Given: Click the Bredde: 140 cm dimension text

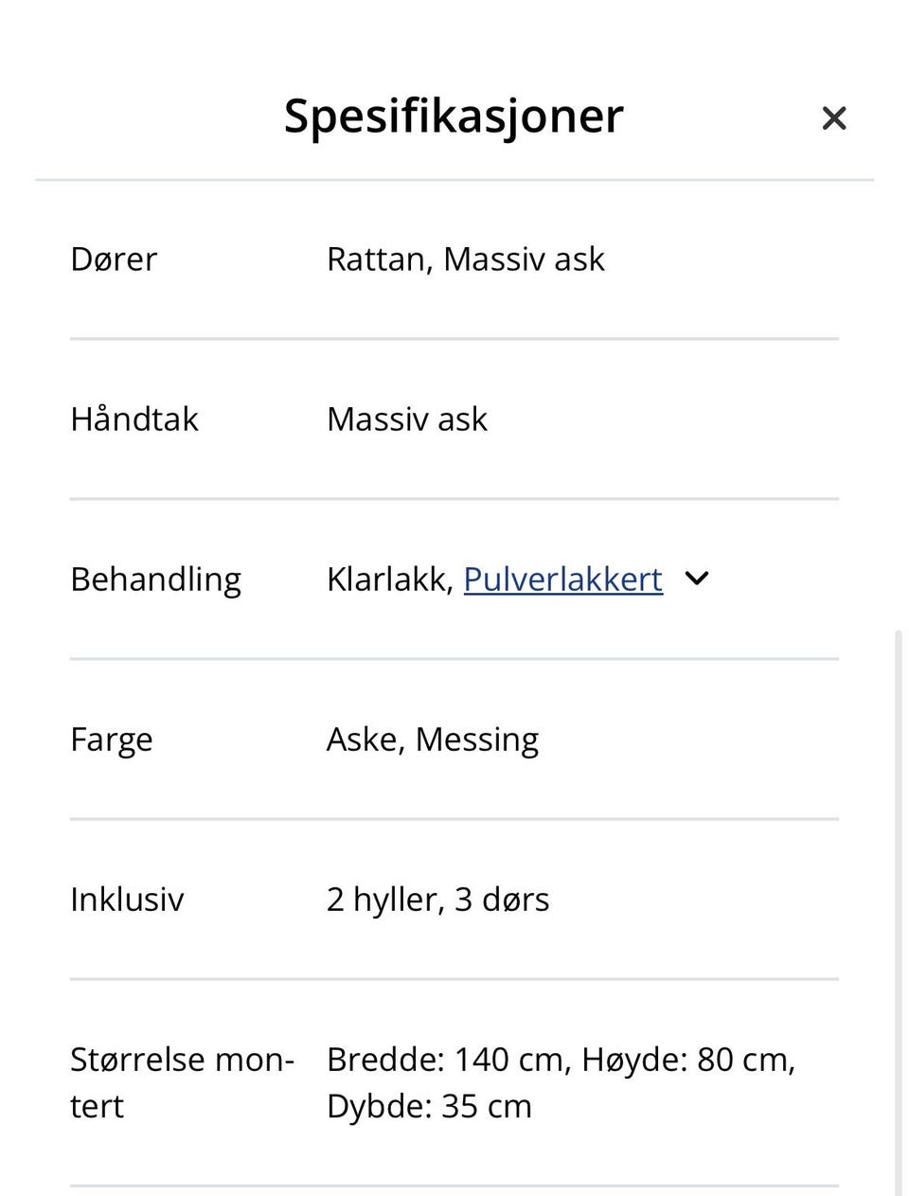Looking at the screenshot, I should click(445, 1059).
